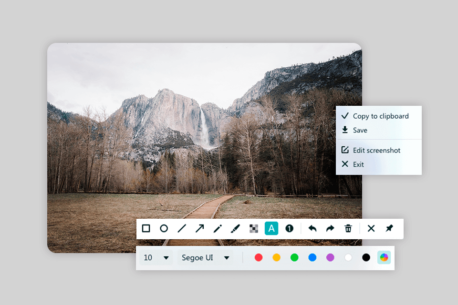458x305 pixels.
Task: Choose the purple color swatch
Action: click(x=330, y=257)
